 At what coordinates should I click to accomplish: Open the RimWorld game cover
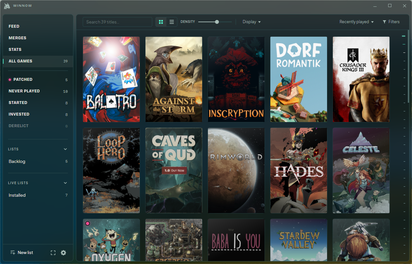coord(236,171)
